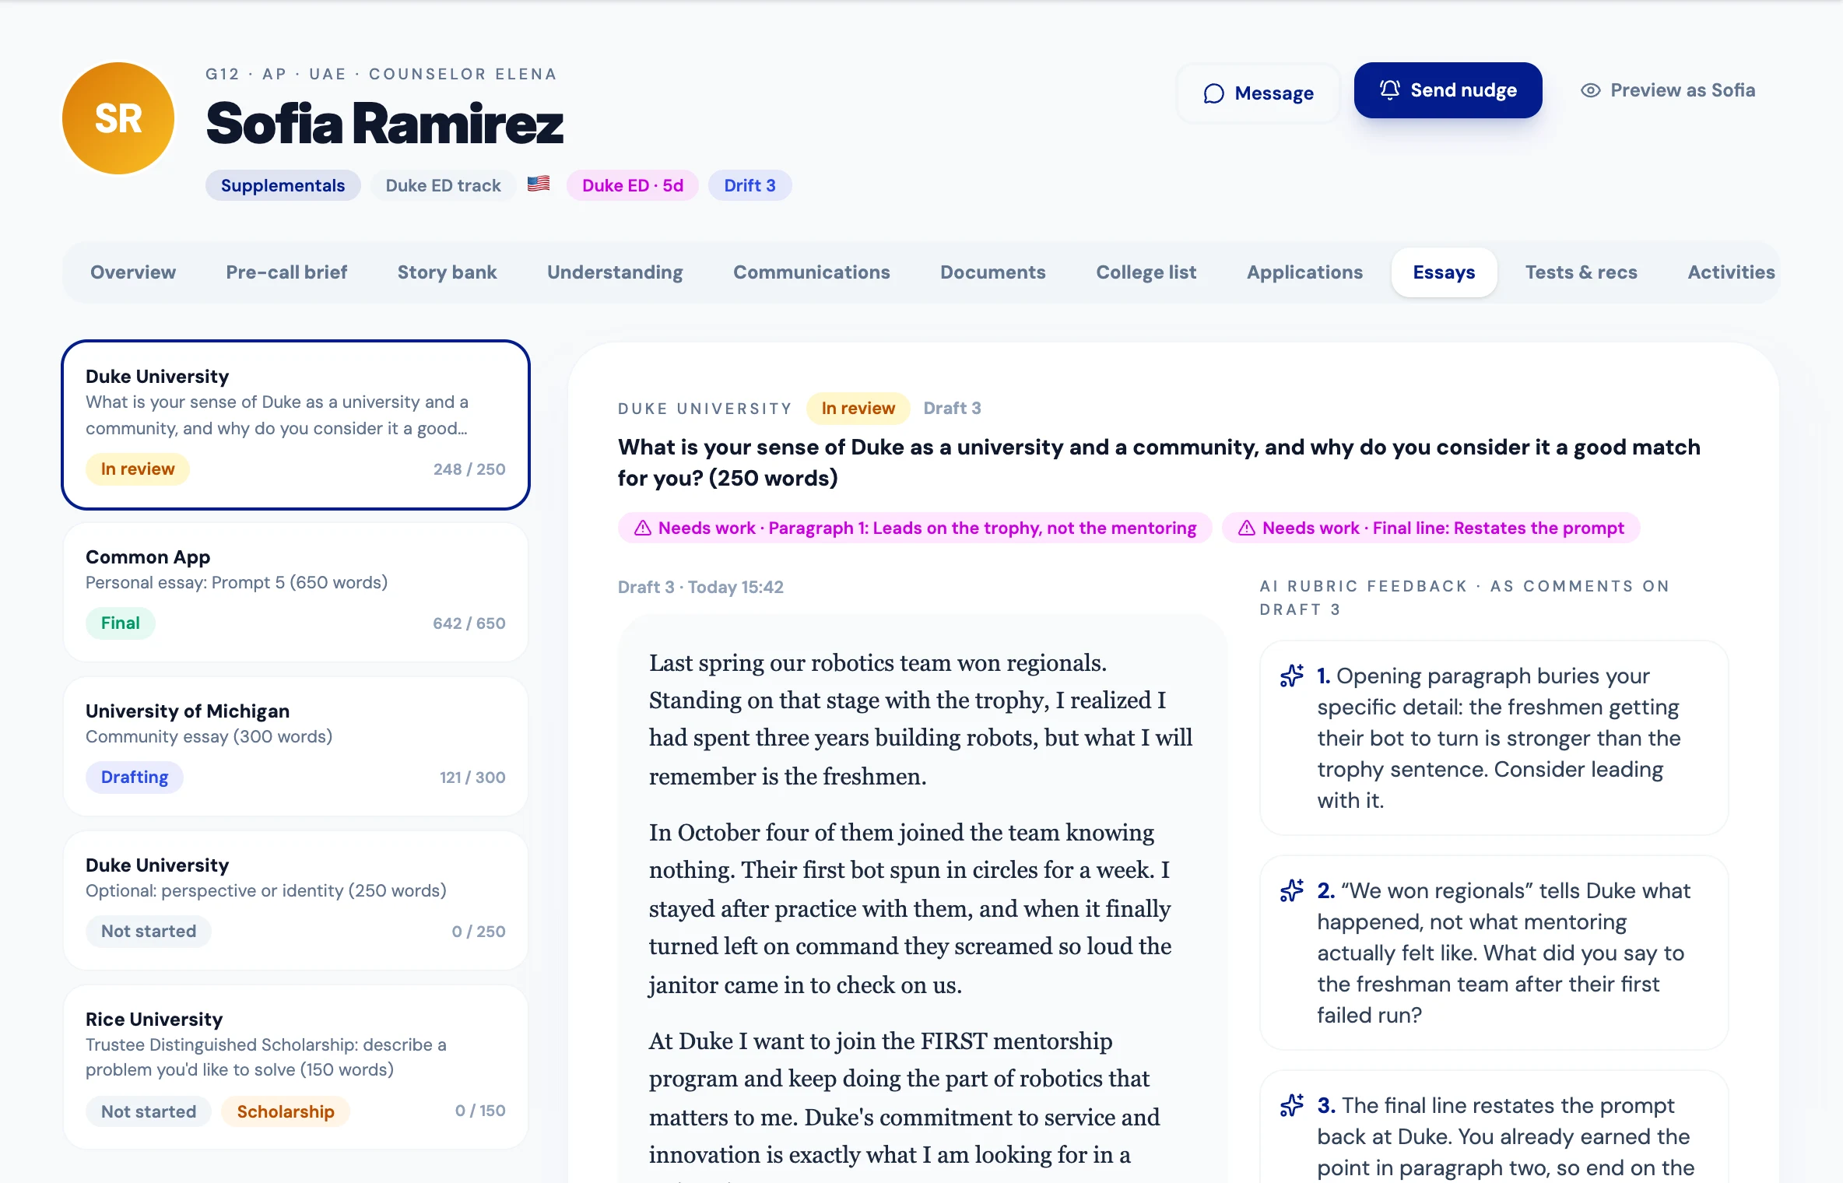The image size is (1843, 1183).
Task: Open the College list tab
Action: [x=1146, y=272]
